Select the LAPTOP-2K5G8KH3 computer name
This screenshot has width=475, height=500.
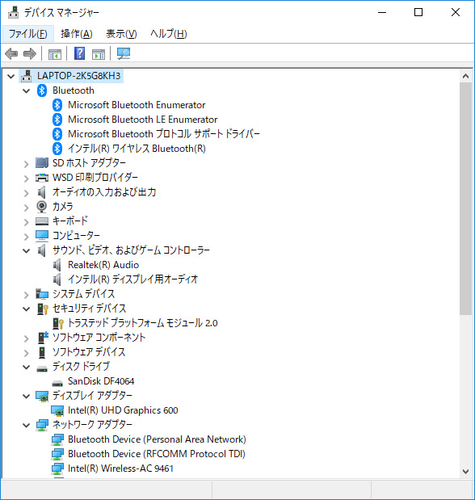[x=79, y=76]
